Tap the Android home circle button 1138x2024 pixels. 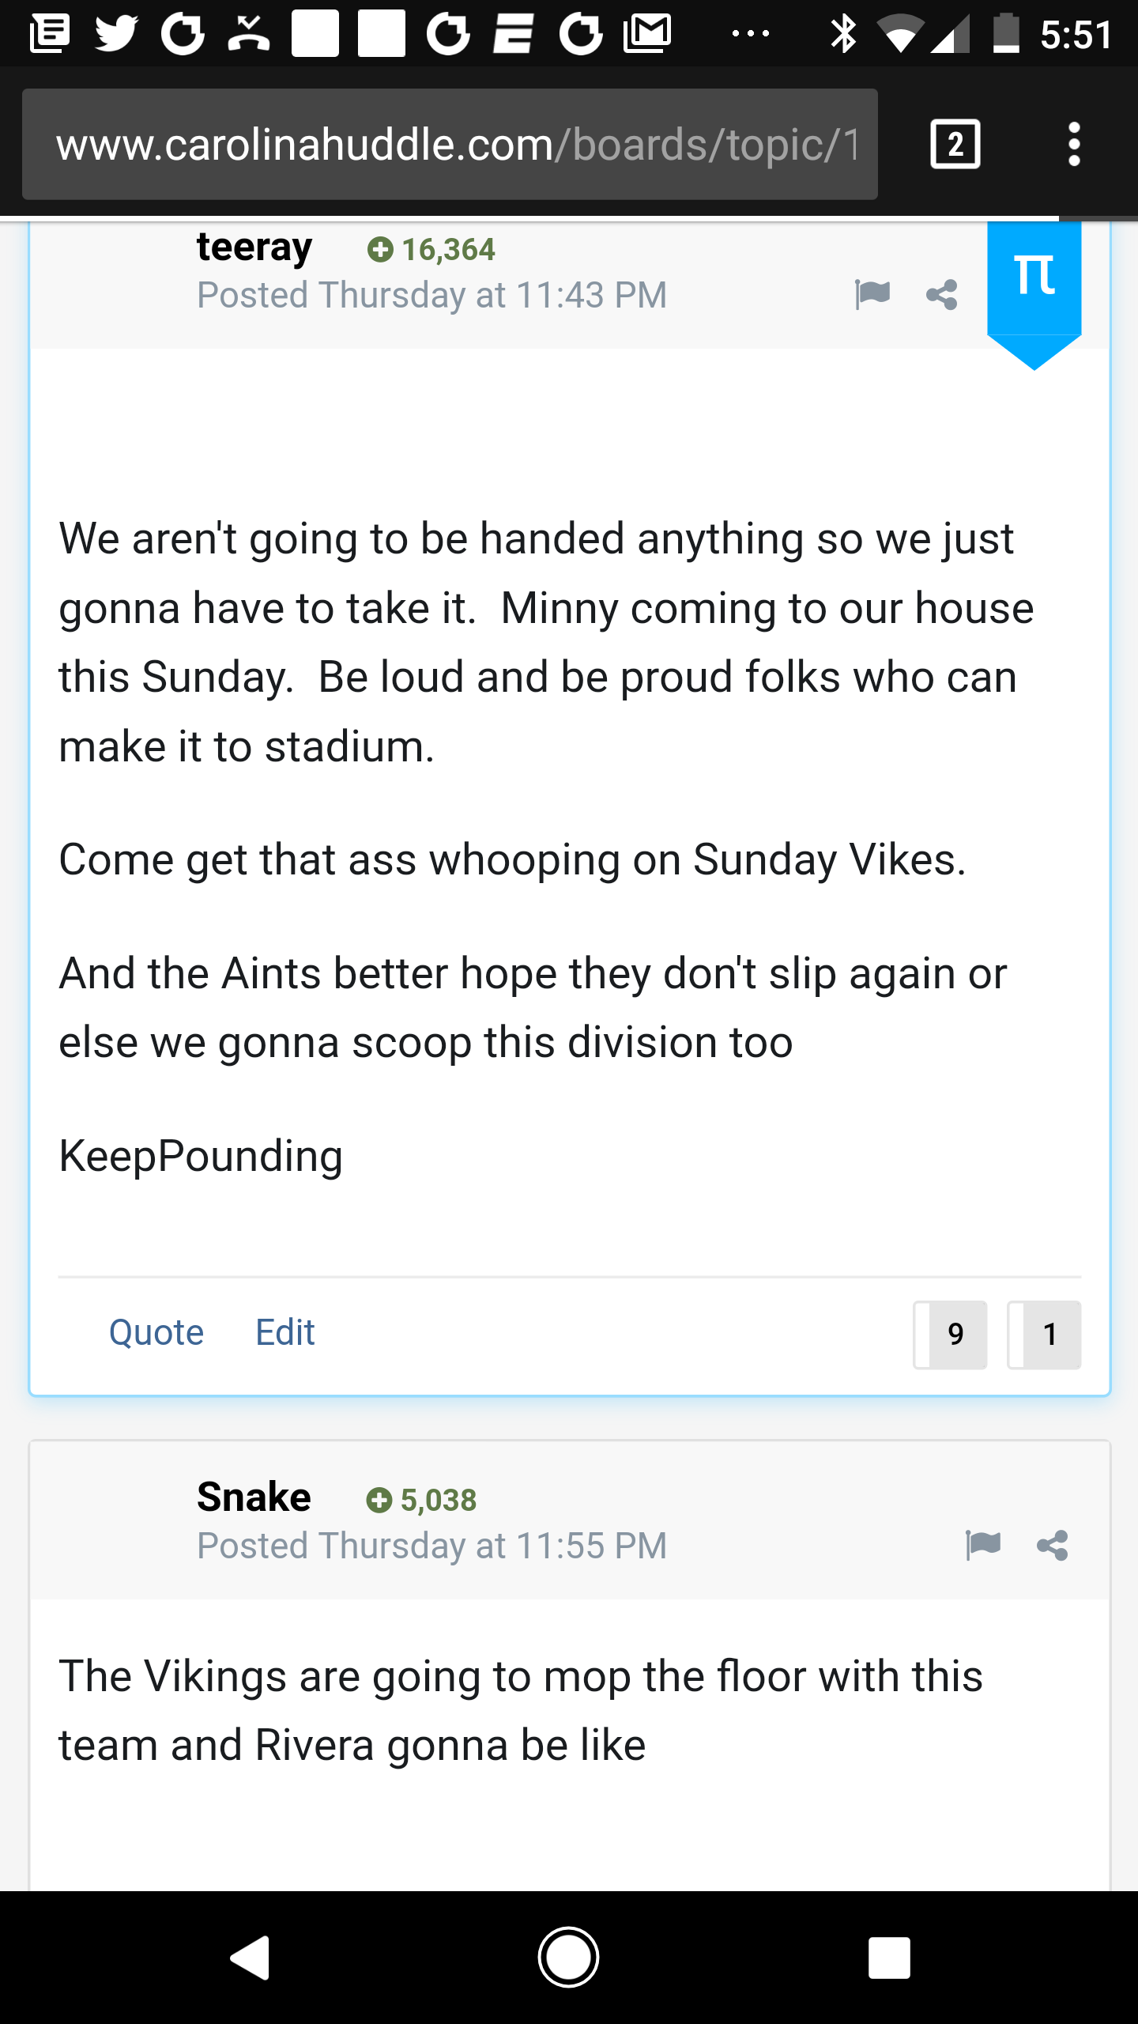(x=568, y=1958)
